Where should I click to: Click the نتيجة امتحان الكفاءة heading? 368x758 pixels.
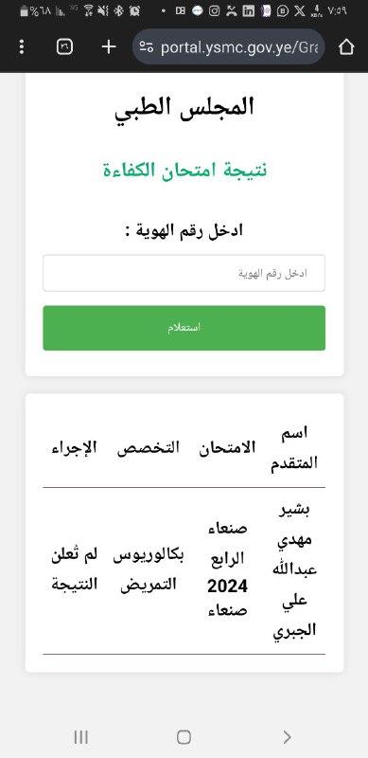184,170
